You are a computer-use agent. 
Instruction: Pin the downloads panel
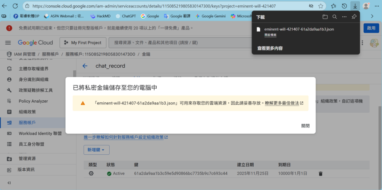pyautogui.click(x=354, y=17)
